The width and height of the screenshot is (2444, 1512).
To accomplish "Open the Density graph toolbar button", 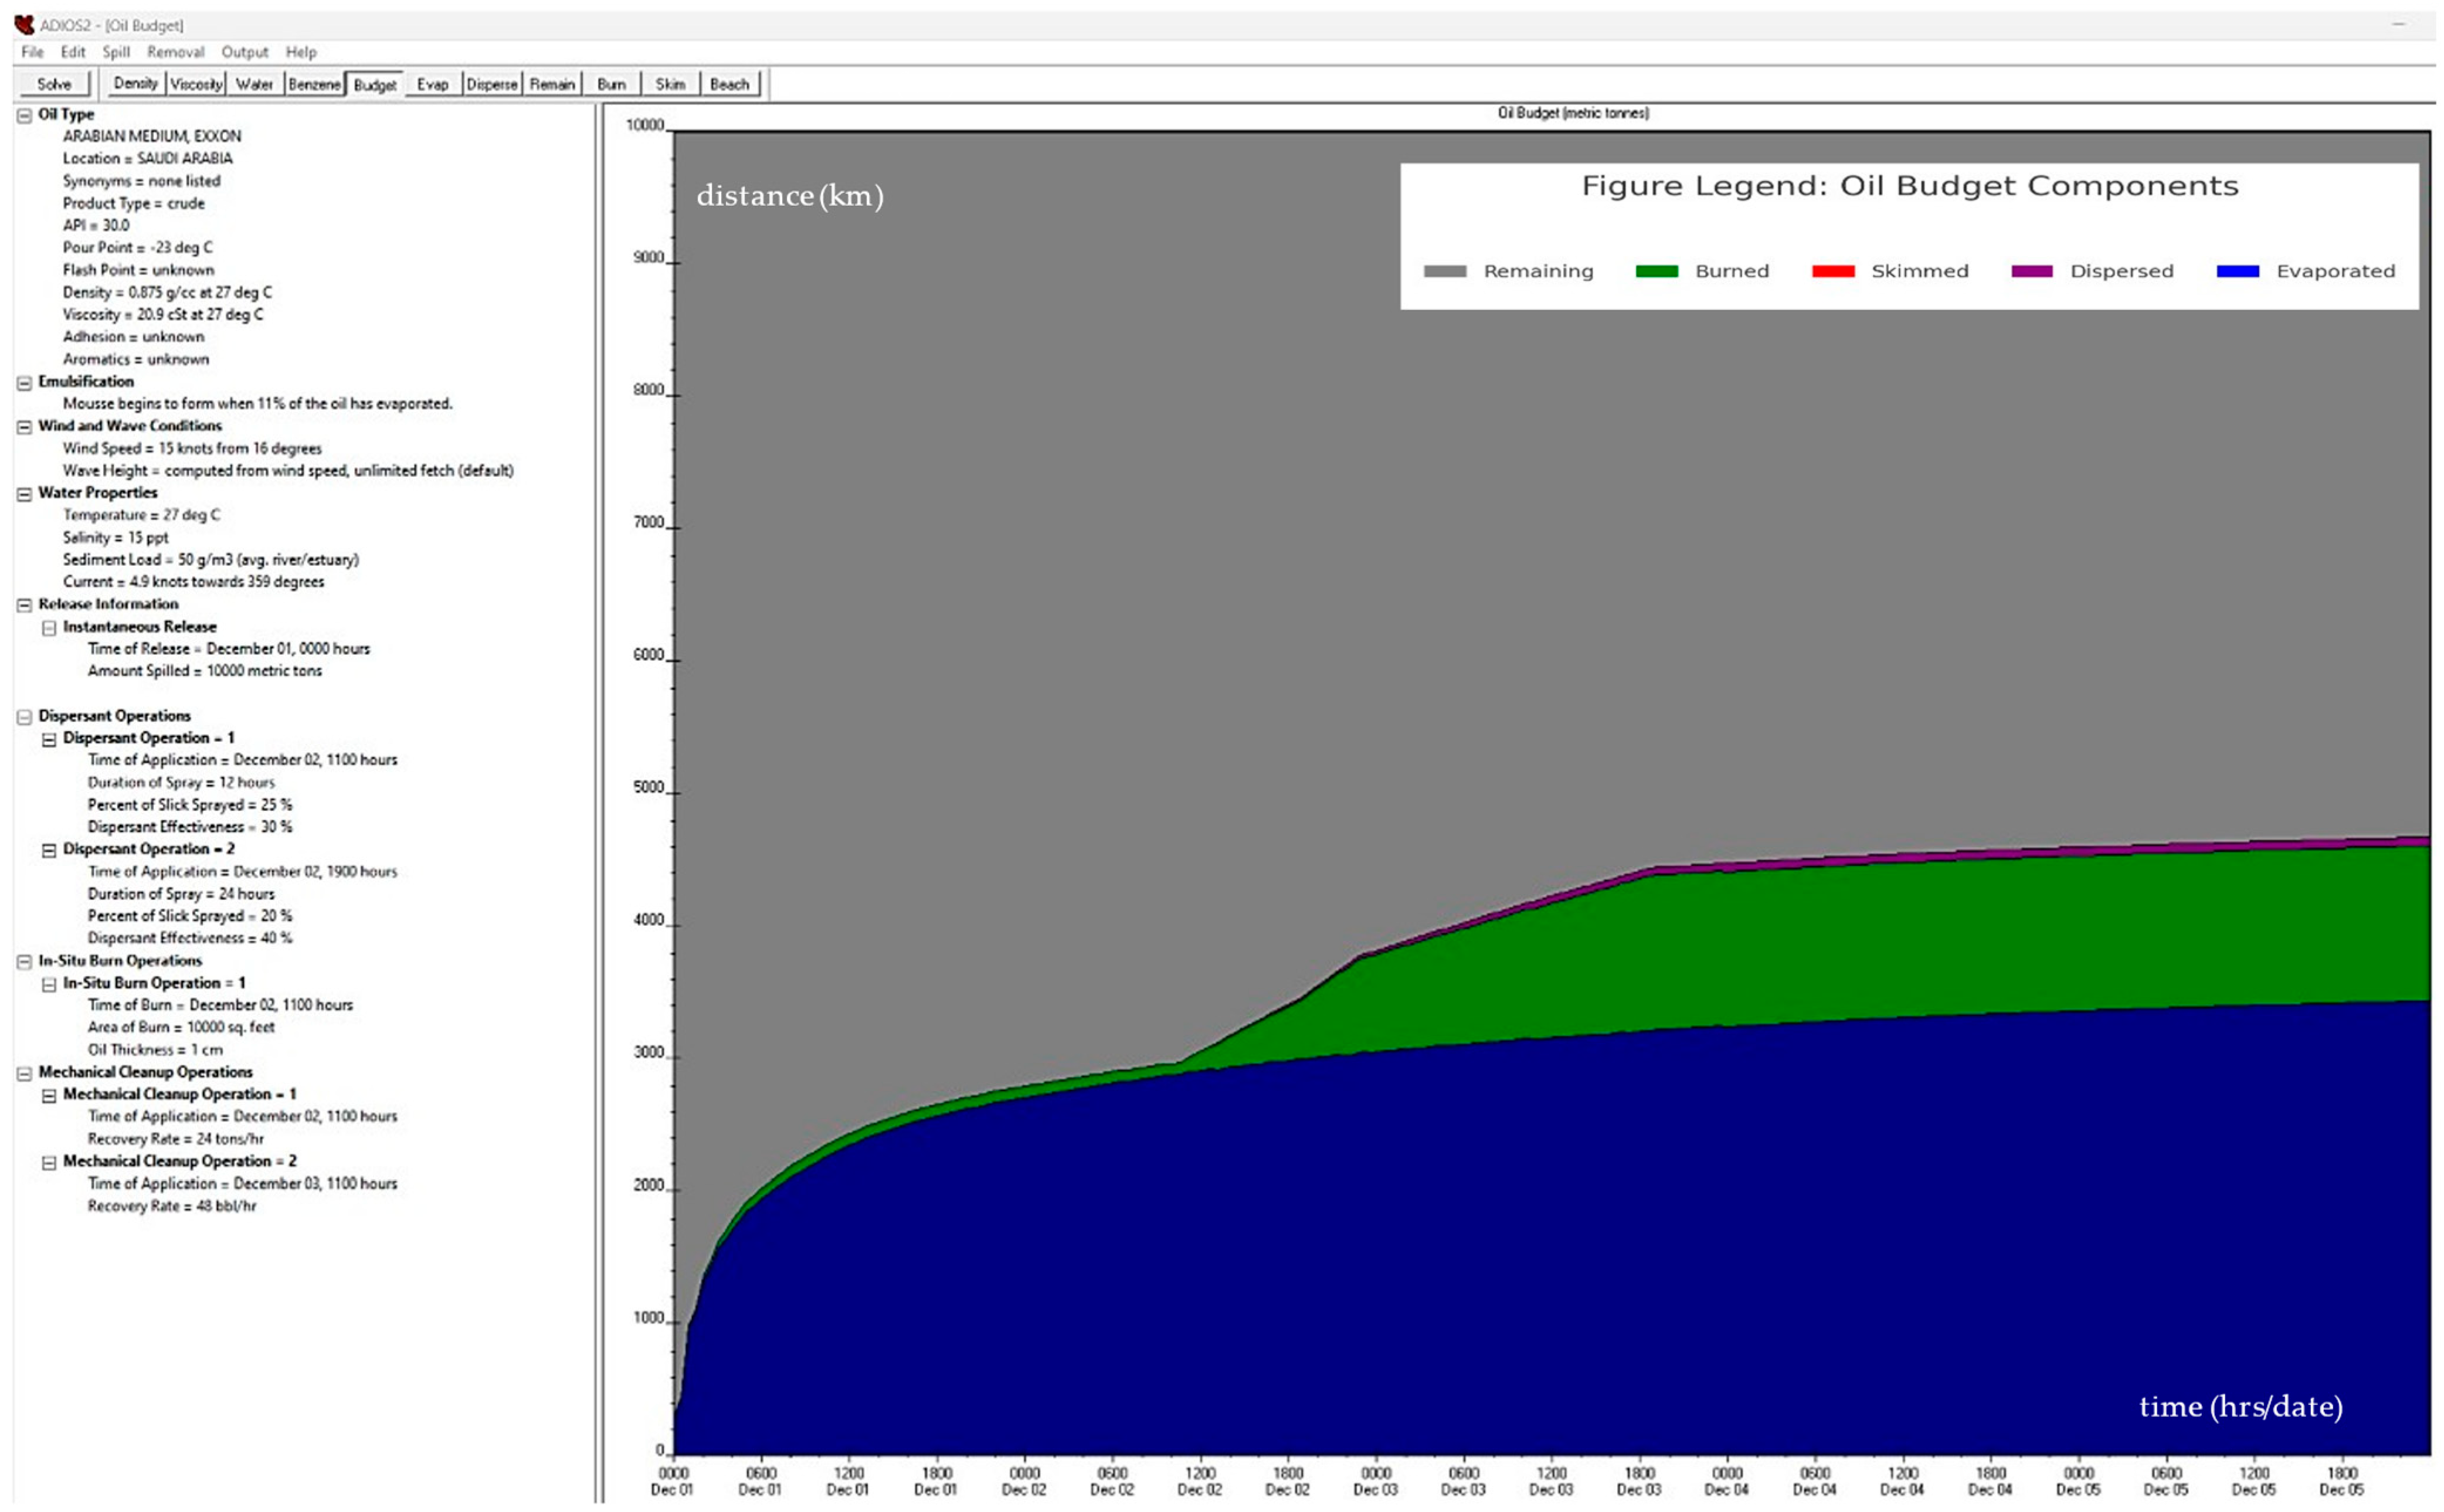I will coord(136,84).
